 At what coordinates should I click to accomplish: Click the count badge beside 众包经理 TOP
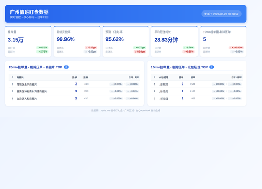(x=212, y=67)
